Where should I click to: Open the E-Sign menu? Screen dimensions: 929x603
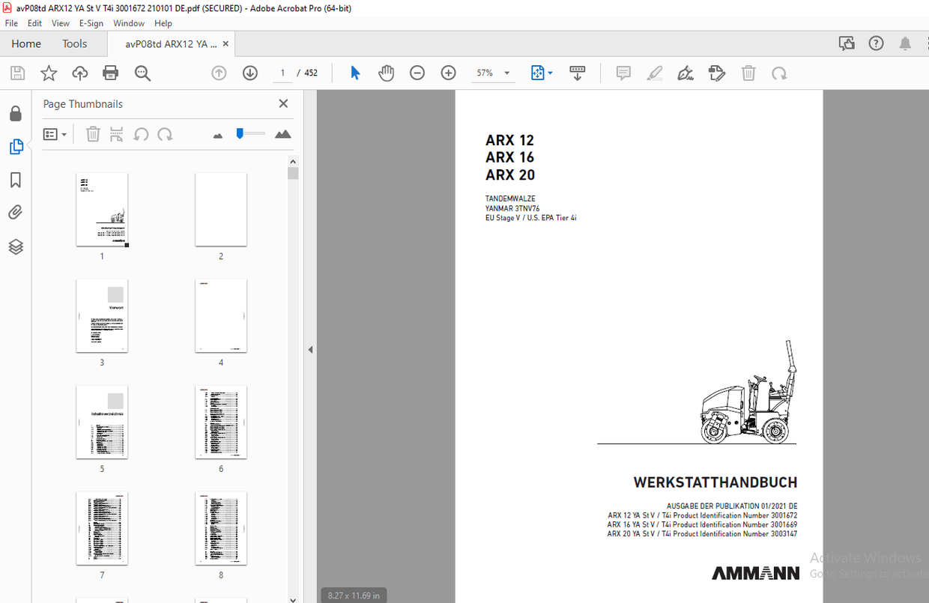point(91,23)
